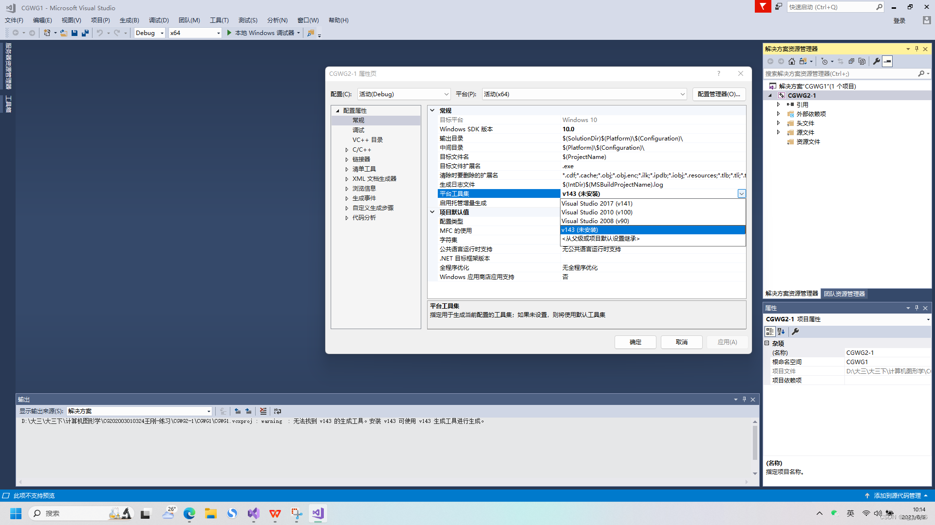Screen dimensions: 935x525
Task: Click the Save All toolbar icon
Action: point(85,33)
